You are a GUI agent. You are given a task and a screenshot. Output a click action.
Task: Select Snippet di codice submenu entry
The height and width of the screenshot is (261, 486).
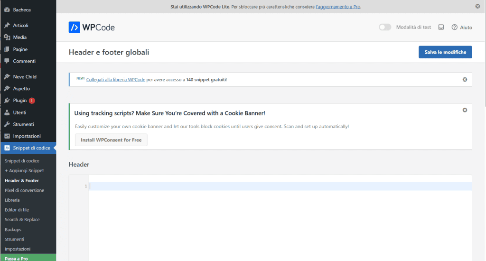[22, 161]
